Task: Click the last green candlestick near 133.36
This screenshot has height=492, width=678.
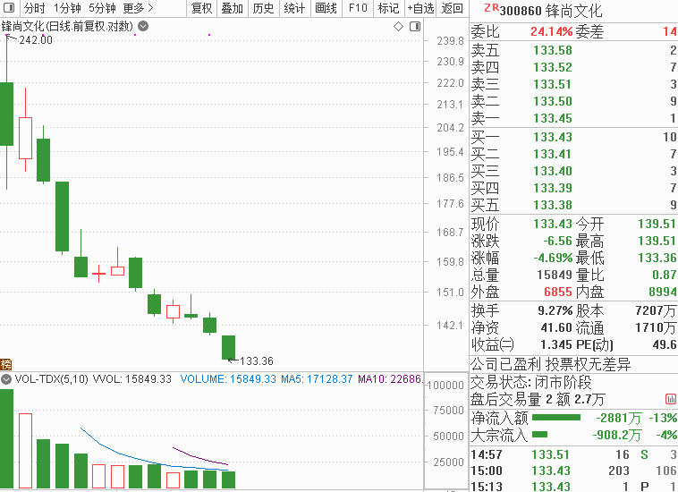Action: pos(228,347)
